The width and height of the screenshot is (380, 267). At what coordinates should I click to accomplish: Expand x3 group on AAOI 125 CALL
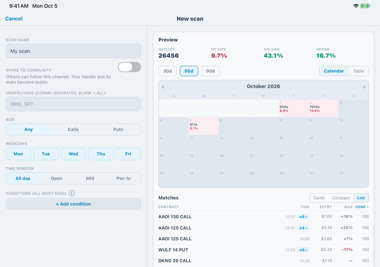point(303,228)
